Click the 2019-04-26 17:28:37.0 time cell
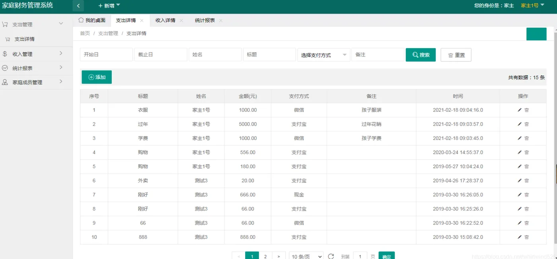 pyautogui.click(x=458, y=181)
